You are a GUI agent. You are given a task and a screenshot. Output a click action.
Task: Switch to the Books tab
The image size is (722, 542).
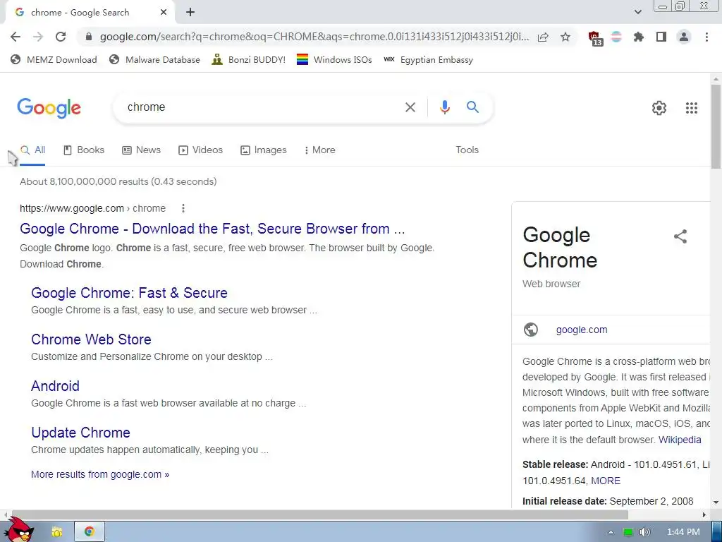84,150
